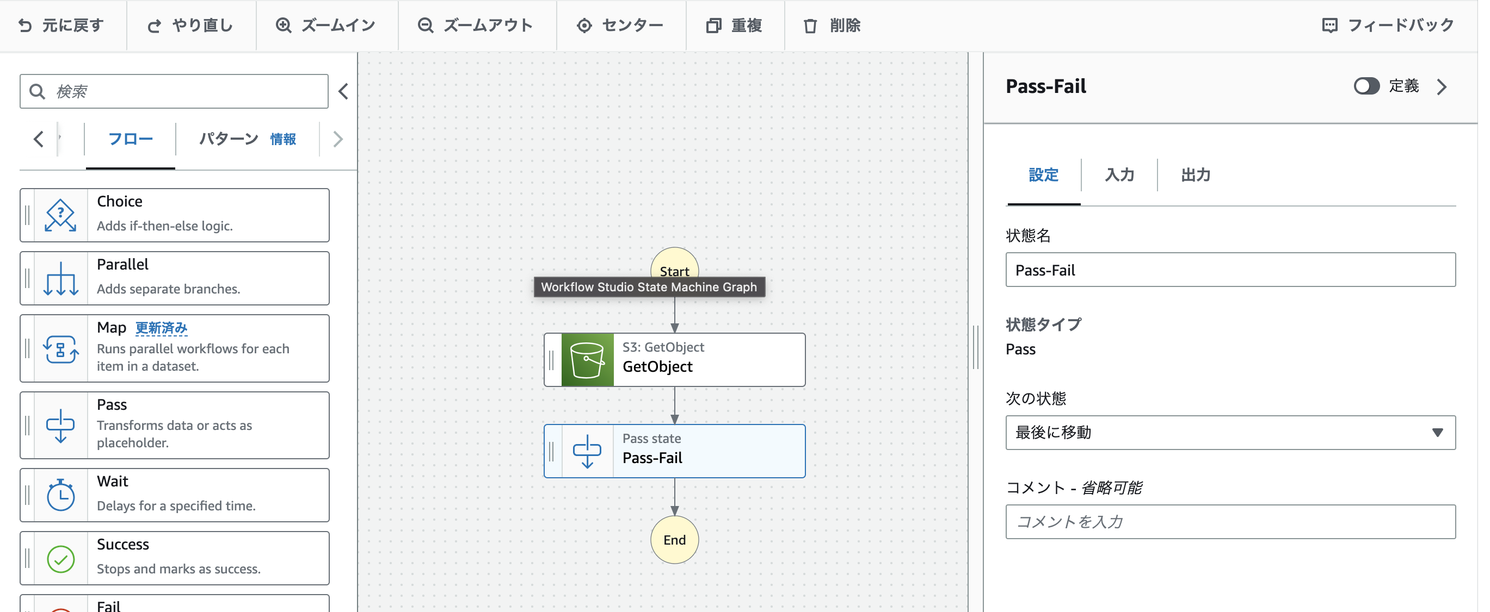The width and height of the screenshot is (1490, 612).
Task: Switch to the 入力 tab
Action: tap(1119, 174)
